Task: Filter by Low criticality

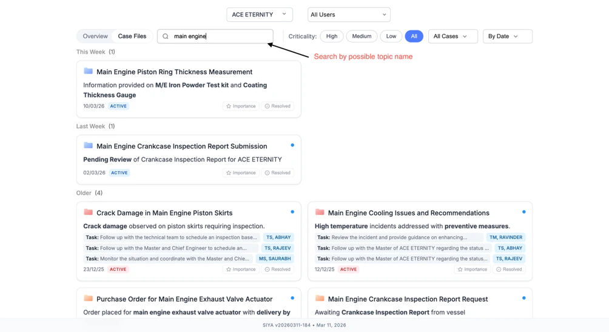Action: 391,36
